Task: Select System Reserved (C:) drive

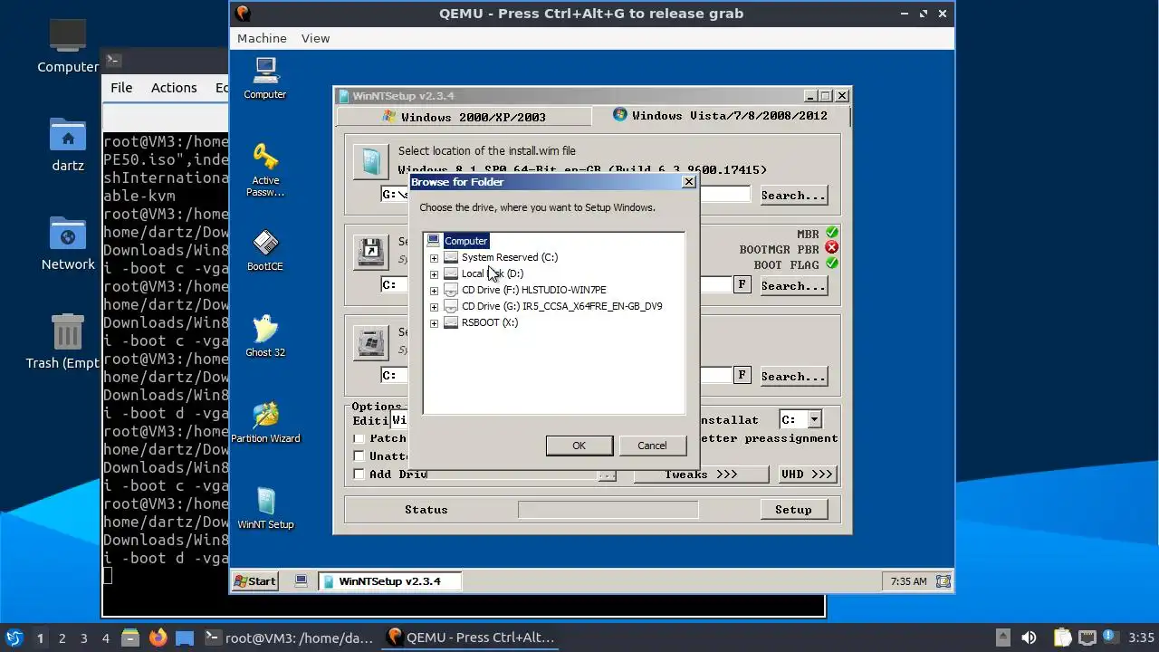Action: [x=510, y=257]
